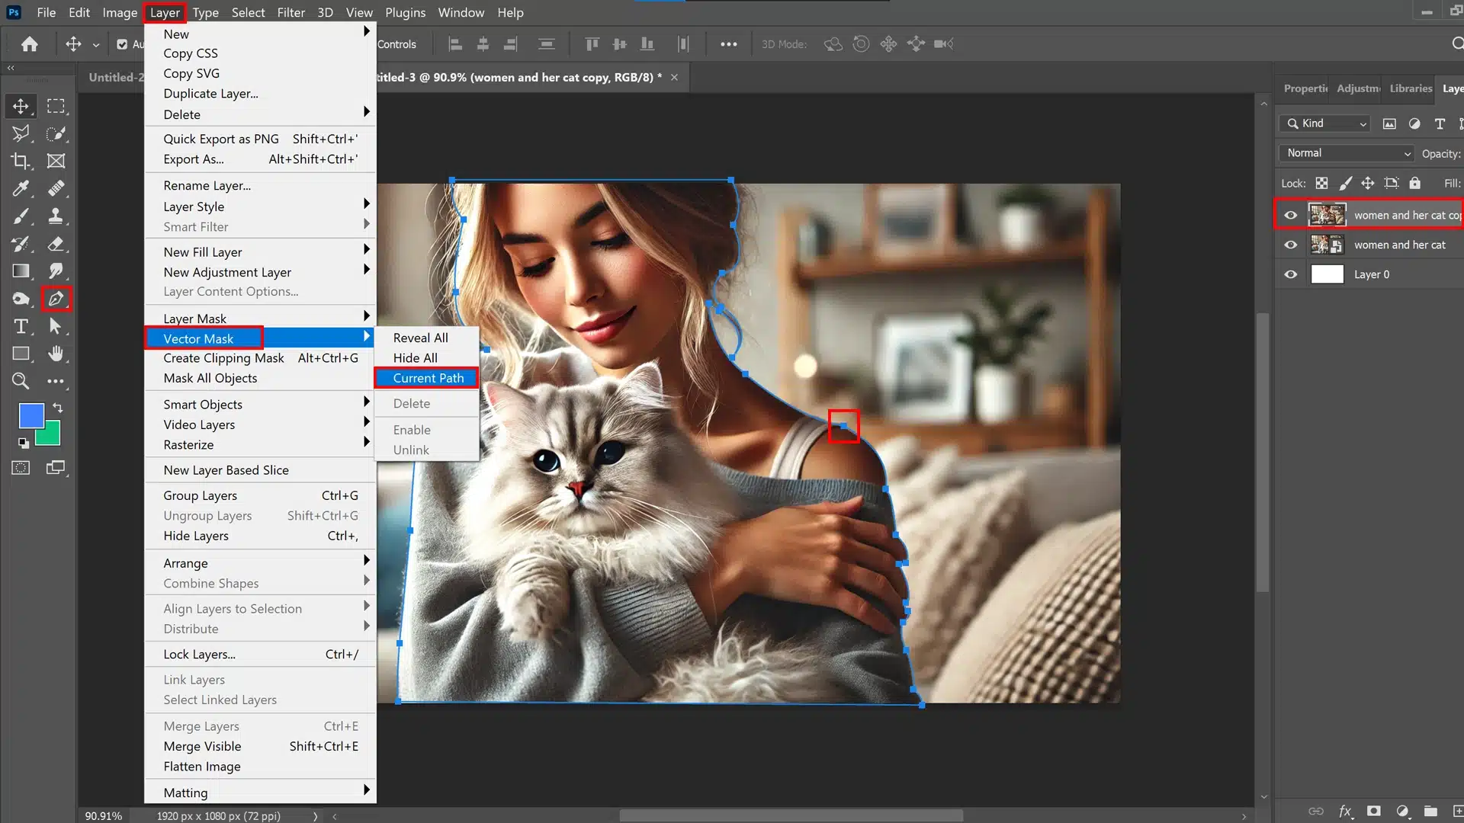The width and height of the screenshot is (1464, 823).
Task: Open the Filter menu
Action: coord(291,12)
